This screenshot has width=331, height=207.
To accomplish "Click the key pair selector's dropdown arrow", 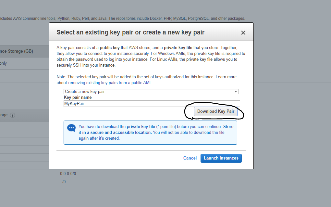I will click(x=236, y=92).
